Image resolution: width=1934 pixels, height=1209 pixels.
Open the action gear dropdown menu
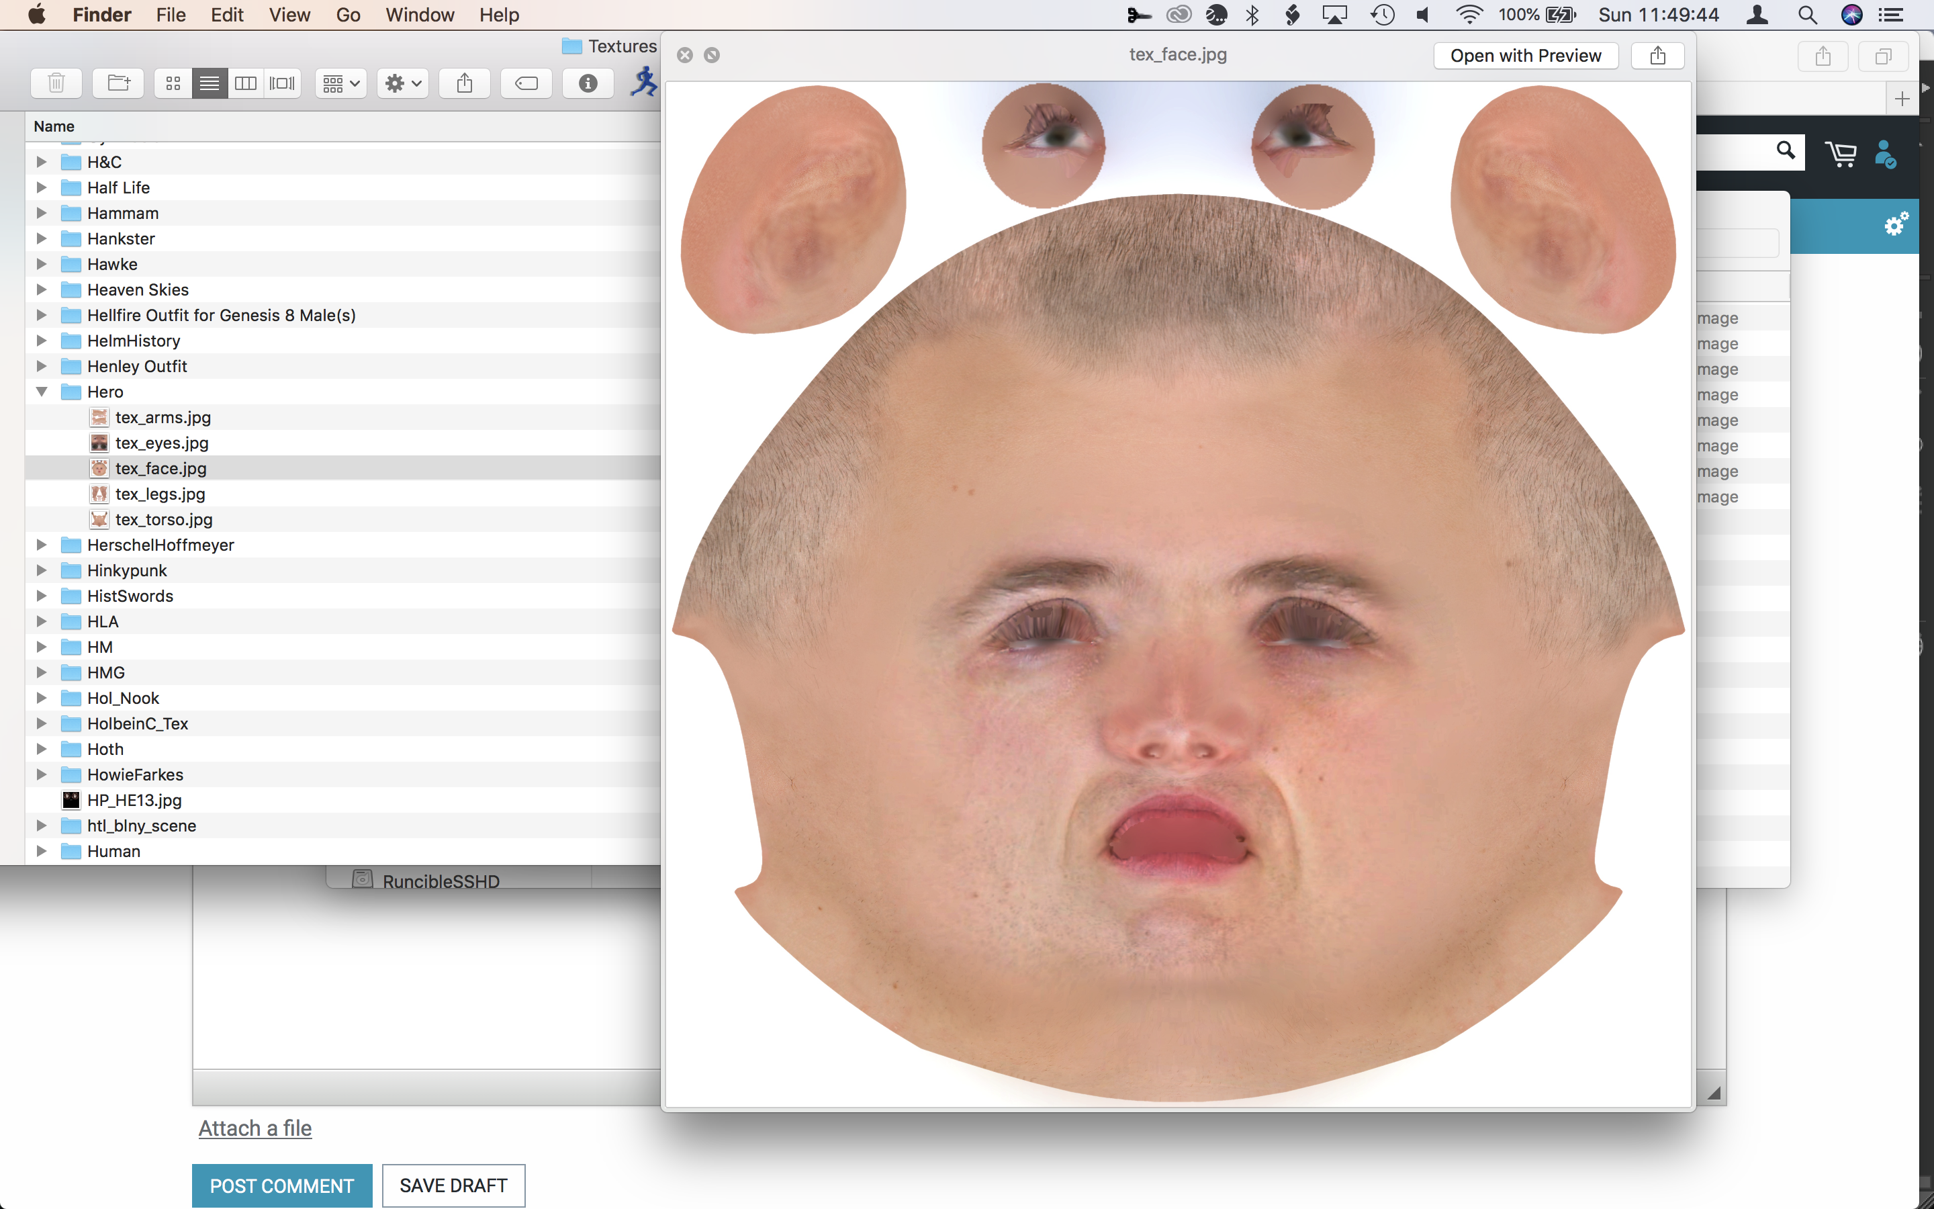point(403,83)
